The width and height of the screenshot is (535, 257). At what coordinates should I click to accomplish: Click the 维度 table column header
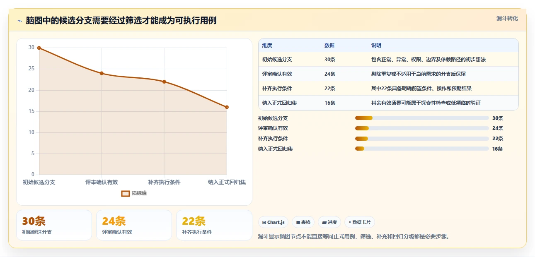[x=267, y=46]
